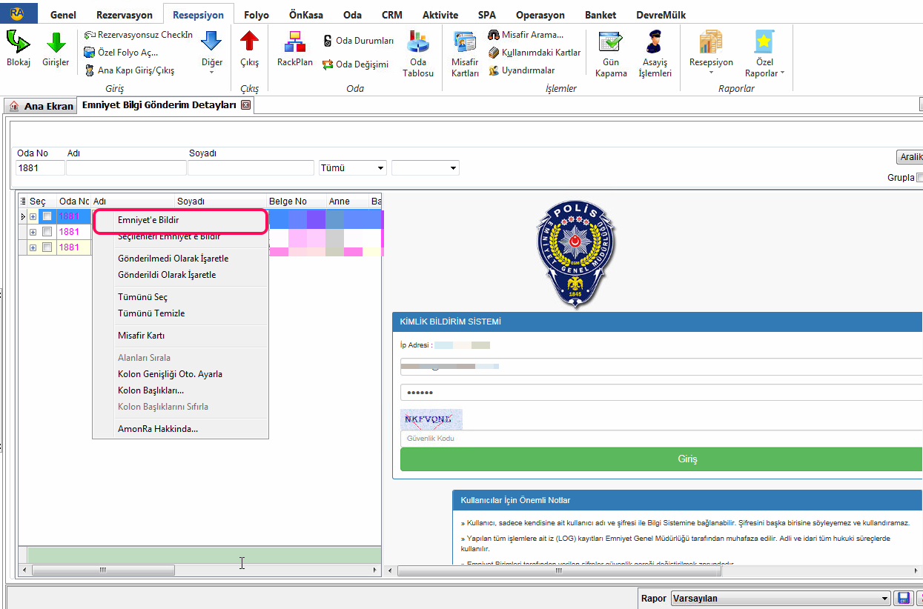Focus the Oda No field containing 1881

coord(39,168)
